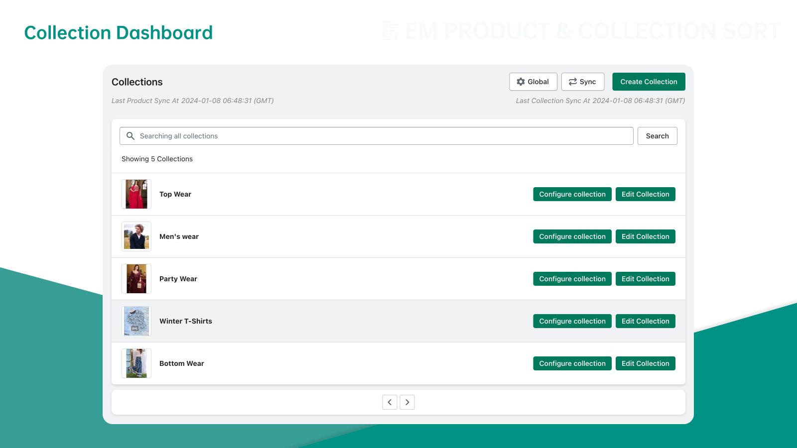Click the Search button
Screen dimensions: 797x448
[657, 136]
